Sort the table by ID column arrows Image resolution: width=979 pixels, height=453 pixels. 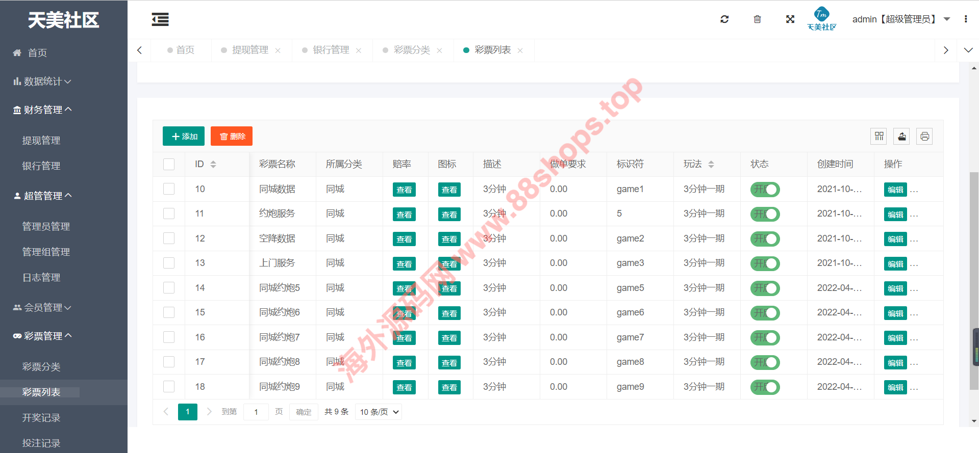(213, 164)
